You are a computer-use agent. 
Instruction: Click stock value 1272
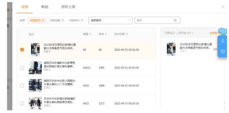[101, 104]
